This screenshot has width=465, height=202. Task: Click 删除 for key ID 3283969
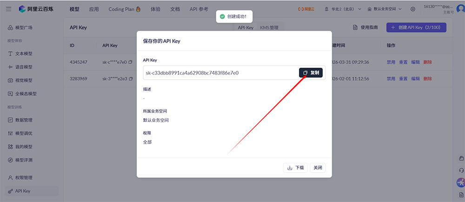427,79
